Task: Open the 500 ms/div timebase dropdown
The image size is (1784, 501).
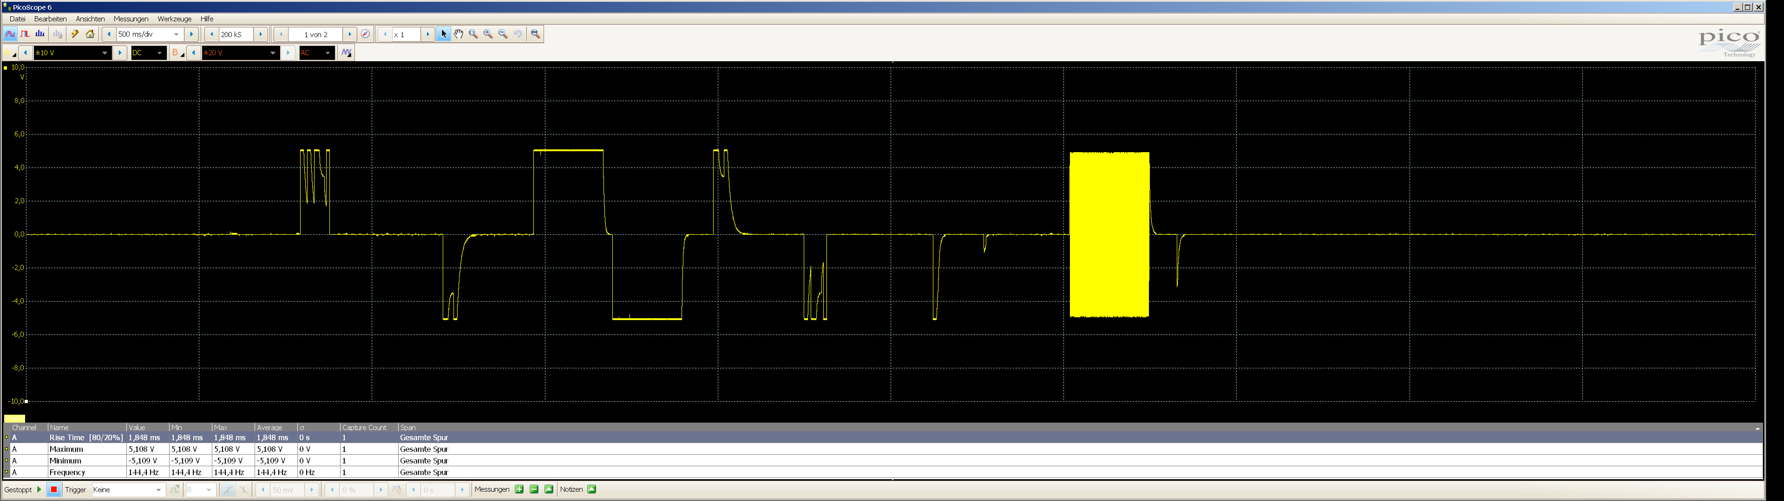Action: click(x=176, y=34)
